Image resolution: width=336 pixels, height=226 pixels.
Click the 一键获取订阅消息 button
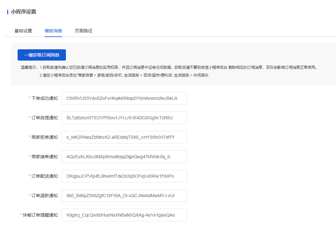coord(42,55)
